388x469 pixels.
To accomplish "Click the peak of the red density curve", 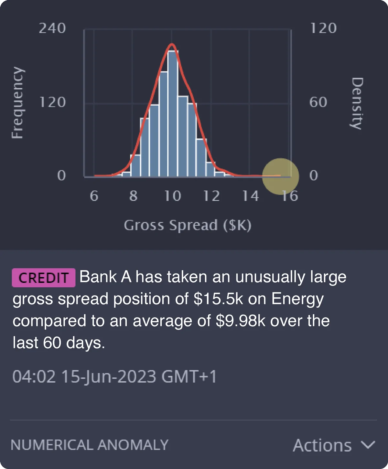I will 172,44.
